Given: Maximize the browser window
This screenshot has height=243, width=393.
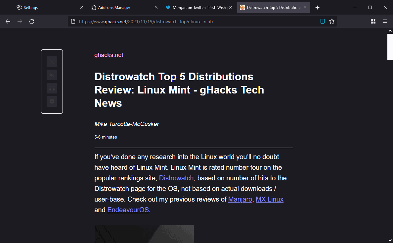Looking at the screenshot, I should (x=370, y=7).
